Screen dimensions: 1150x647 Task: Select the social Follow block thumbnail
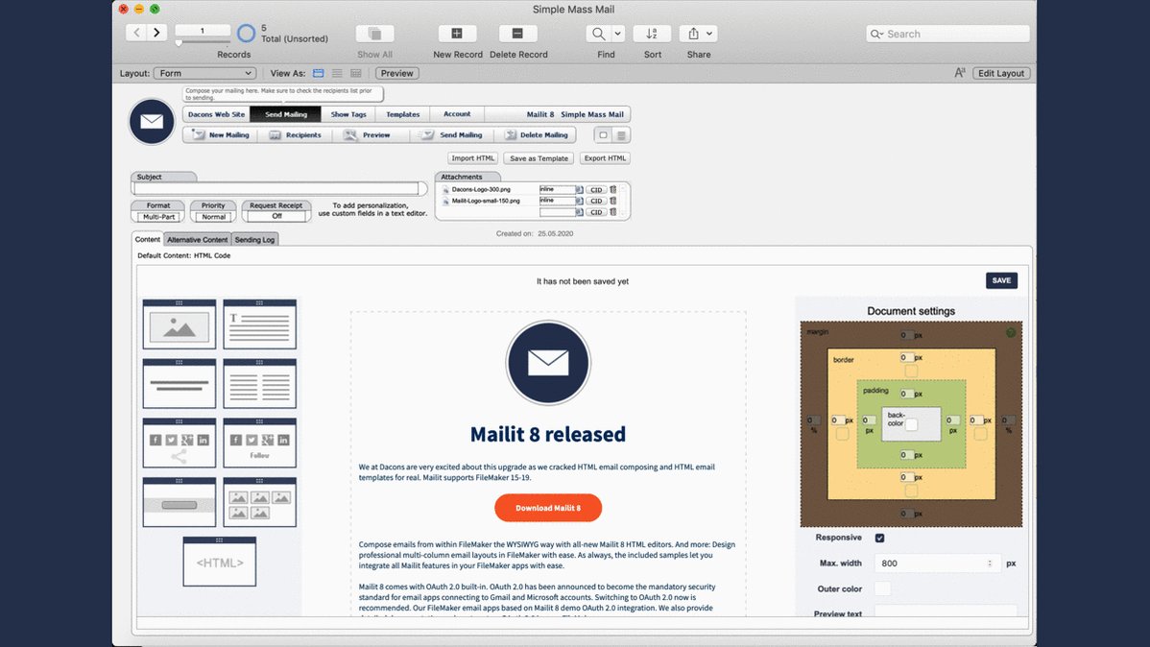click(x=259, y=443)
